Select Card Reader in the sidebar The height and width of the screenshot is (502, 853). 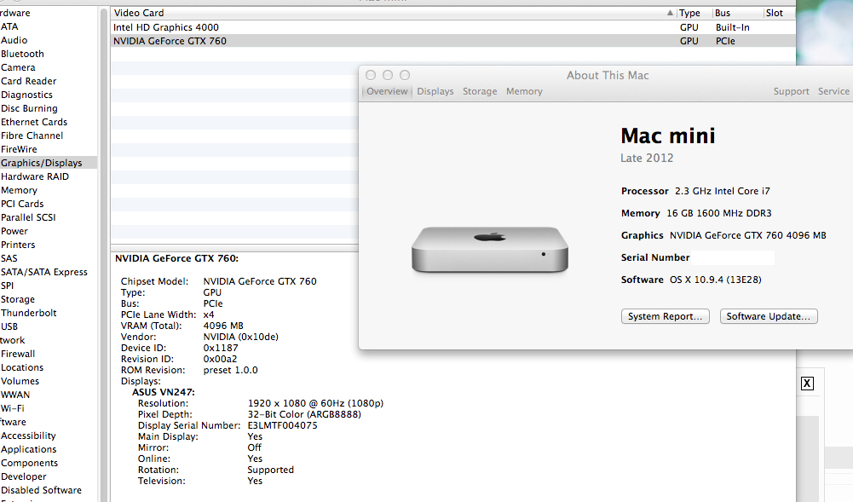point(29,81)
